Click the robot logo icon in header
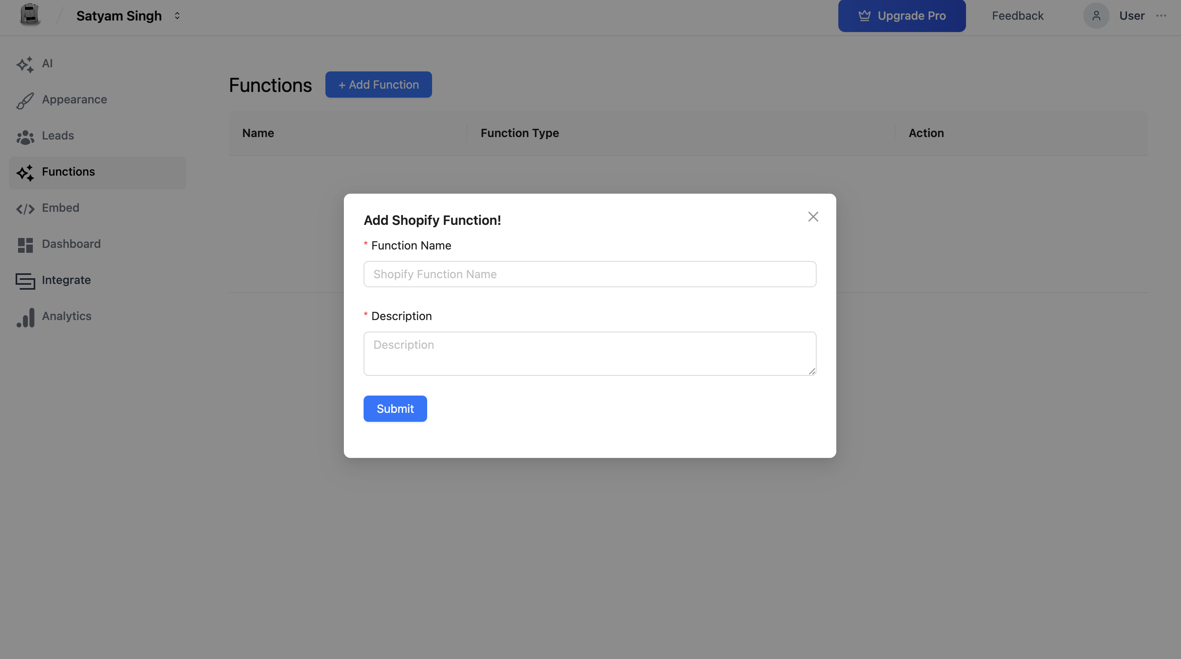 coord(30,15)
